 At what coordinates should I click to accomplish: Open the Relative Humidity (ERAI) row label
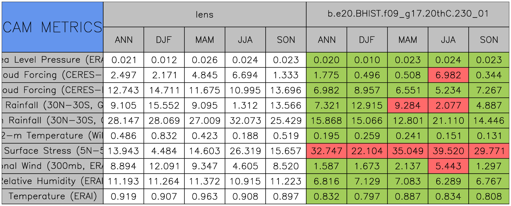(52, 181)
